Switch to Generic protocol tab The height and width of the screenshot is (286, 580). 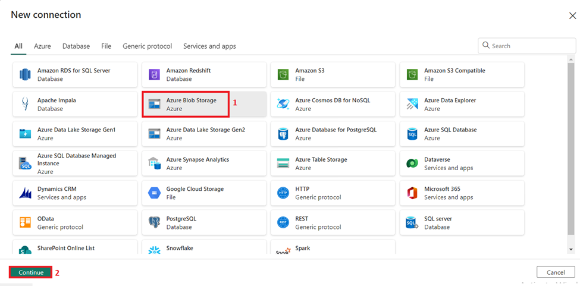pos(147,46)
